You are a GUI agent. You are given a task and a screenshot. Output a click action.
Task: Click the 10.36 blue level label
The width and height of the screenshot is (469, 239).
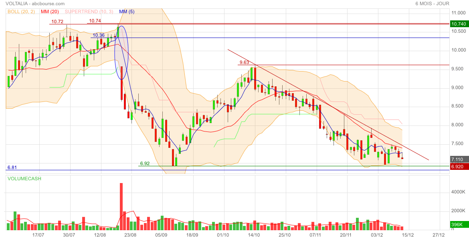99,35
